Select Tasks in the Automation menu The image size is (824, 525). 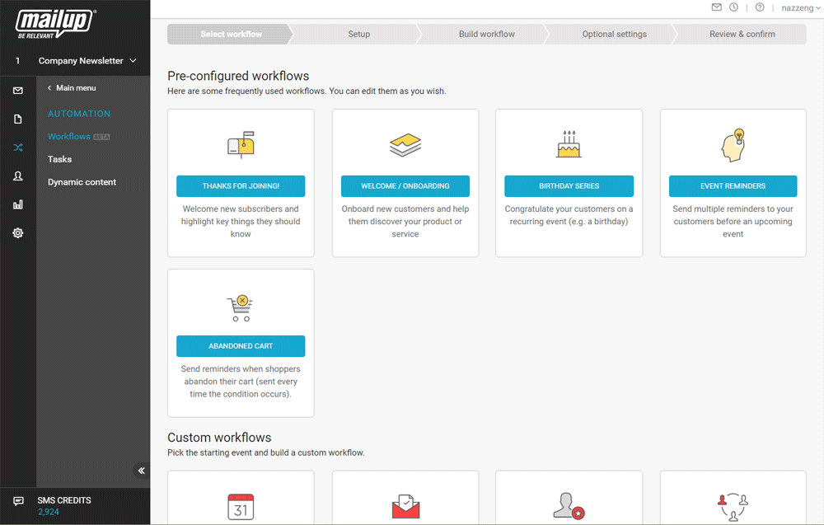pos(59,159)
